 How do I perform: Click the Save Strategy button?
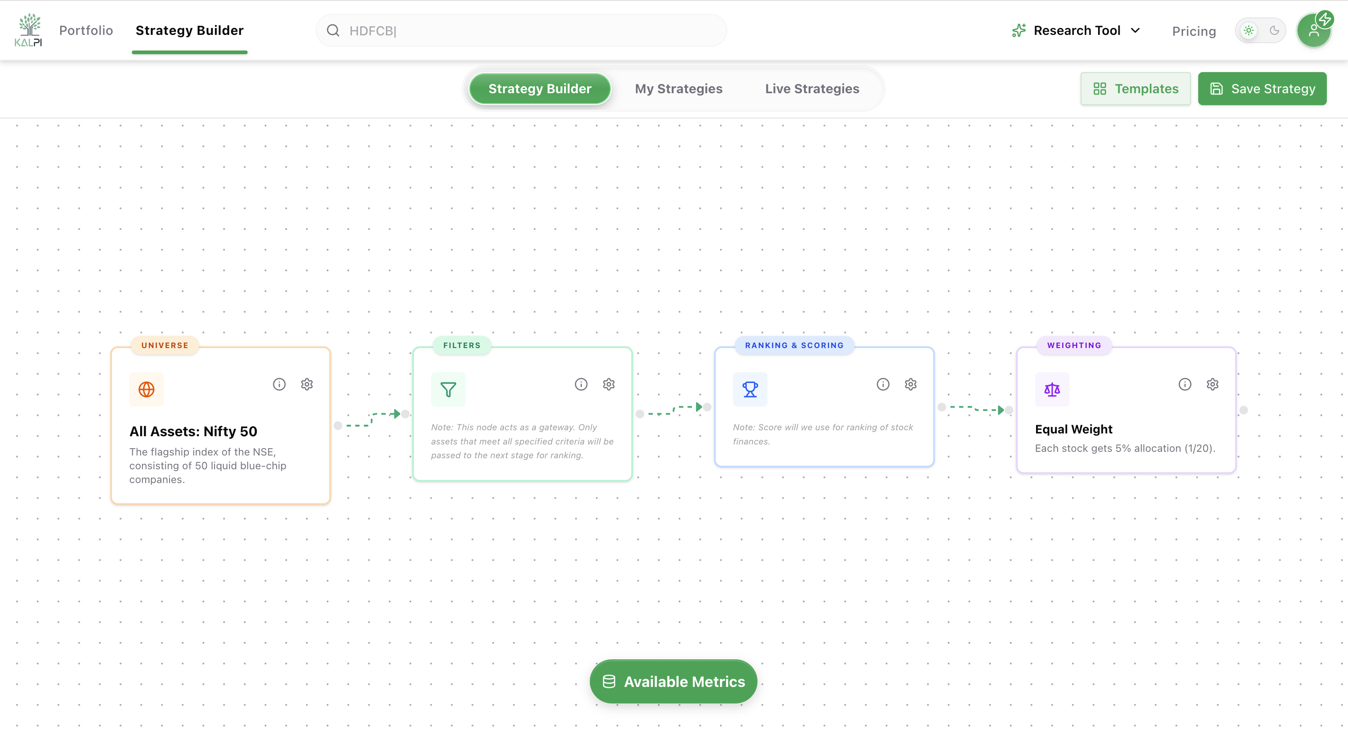coord(1262,89)
